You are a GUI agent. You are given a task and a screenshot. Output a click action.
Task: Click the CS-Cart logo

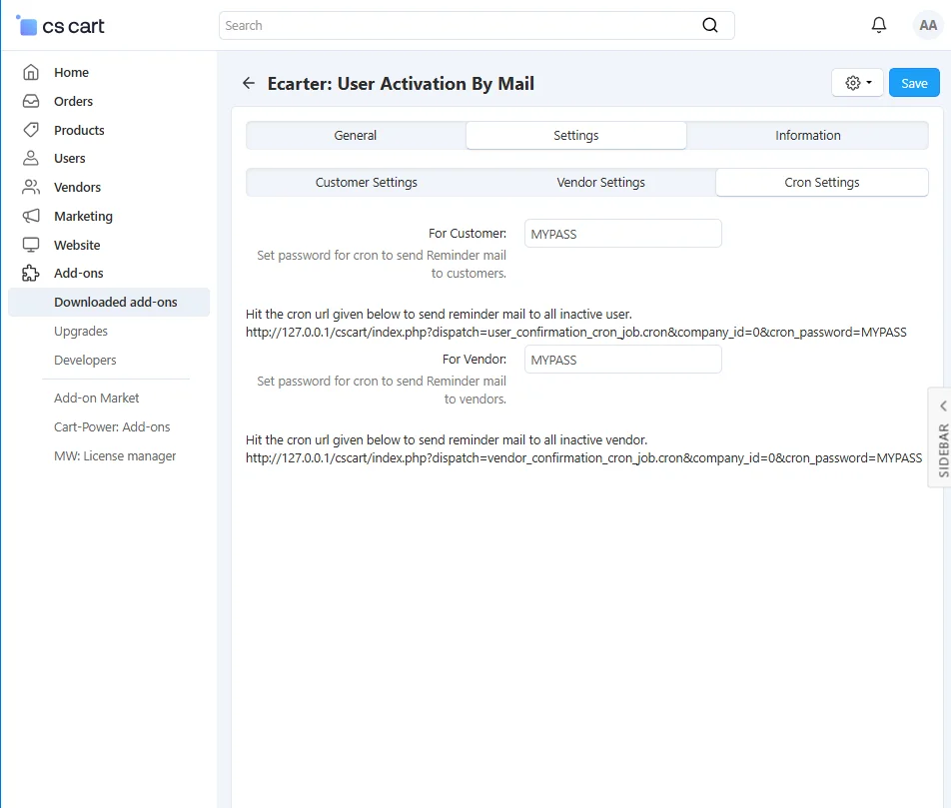(x=62, y=26)
